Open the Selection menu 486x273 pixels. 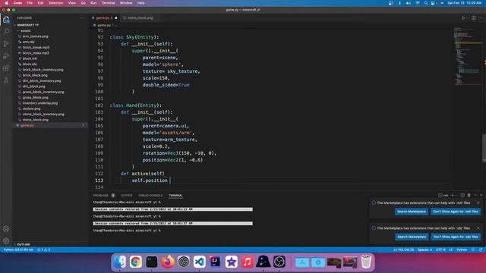coord(55,3)
